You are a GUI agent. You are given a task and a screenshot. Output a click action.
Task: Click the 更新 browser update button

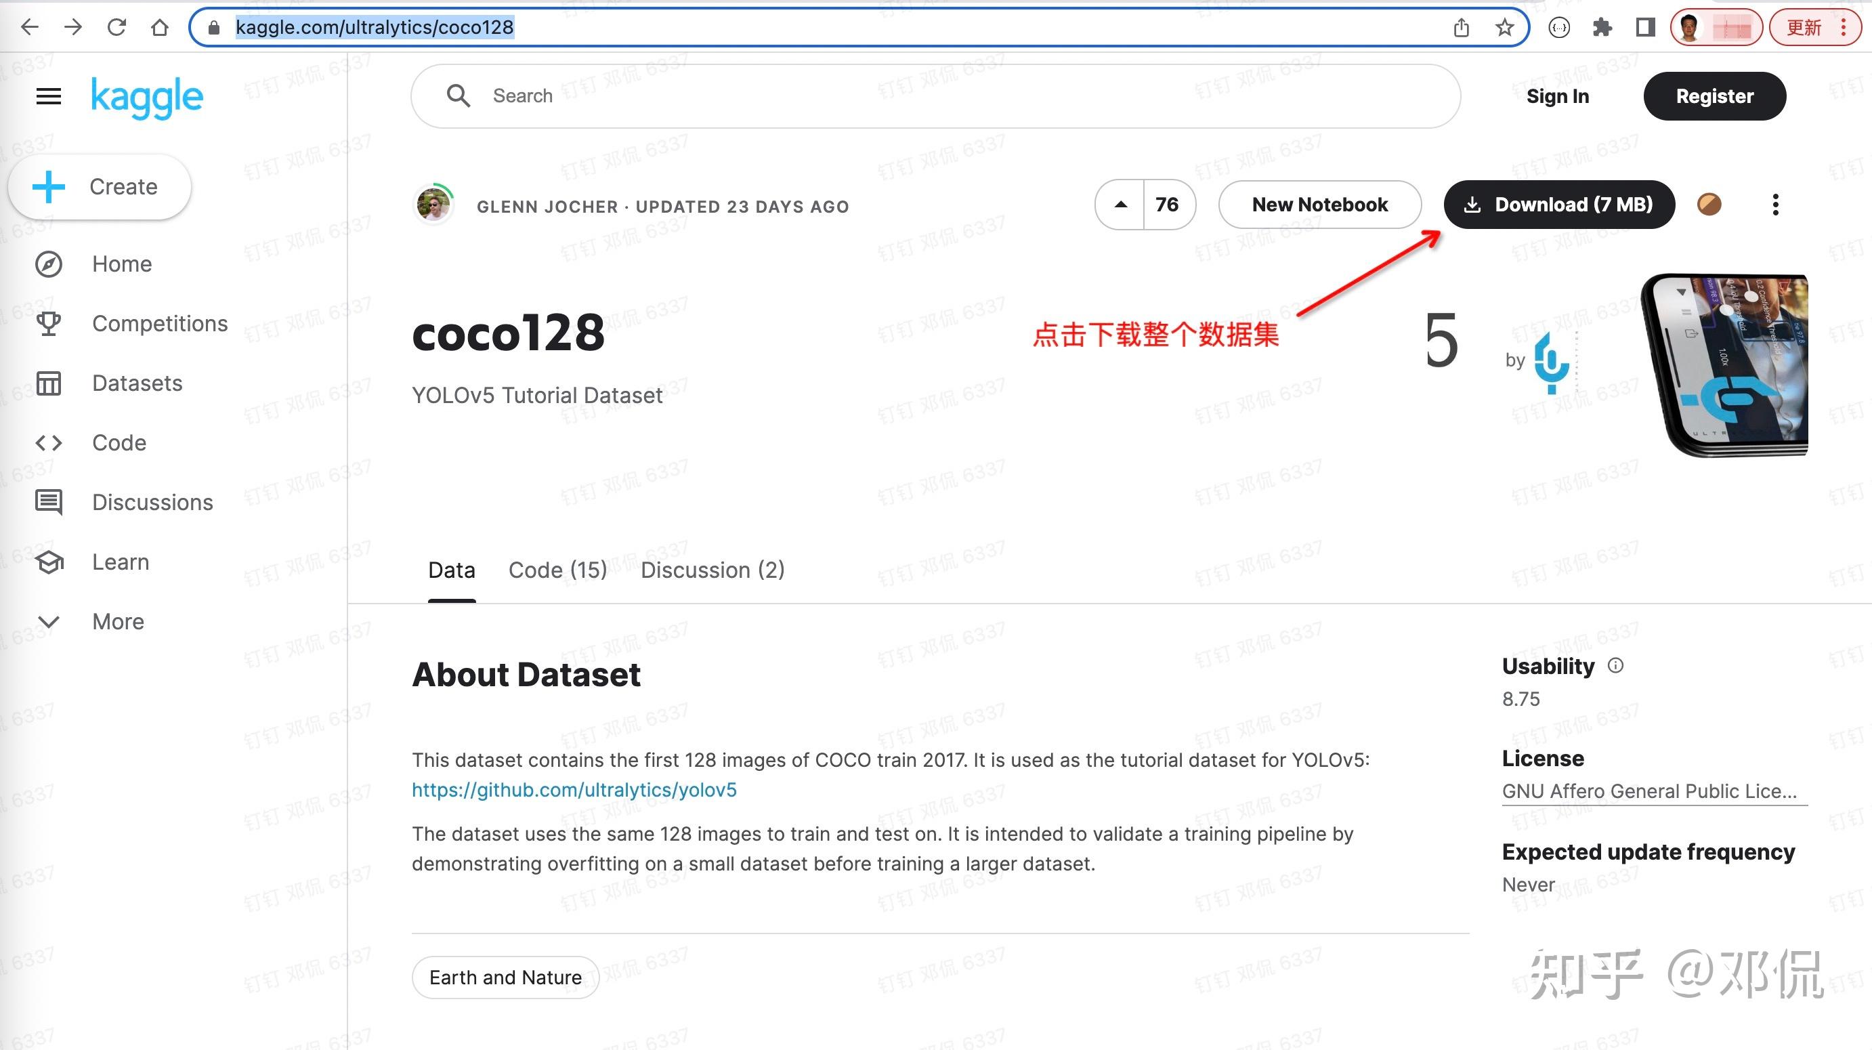coord(1804,28)
